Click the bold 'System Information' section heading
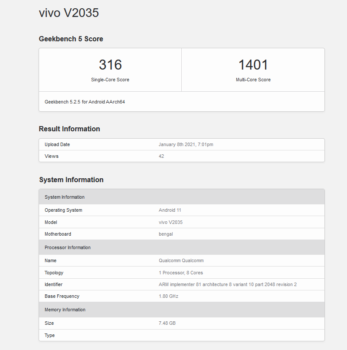 [71, 180]
